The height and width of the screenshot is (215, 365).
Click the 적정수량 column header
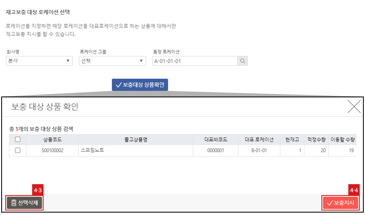(317, 140)
